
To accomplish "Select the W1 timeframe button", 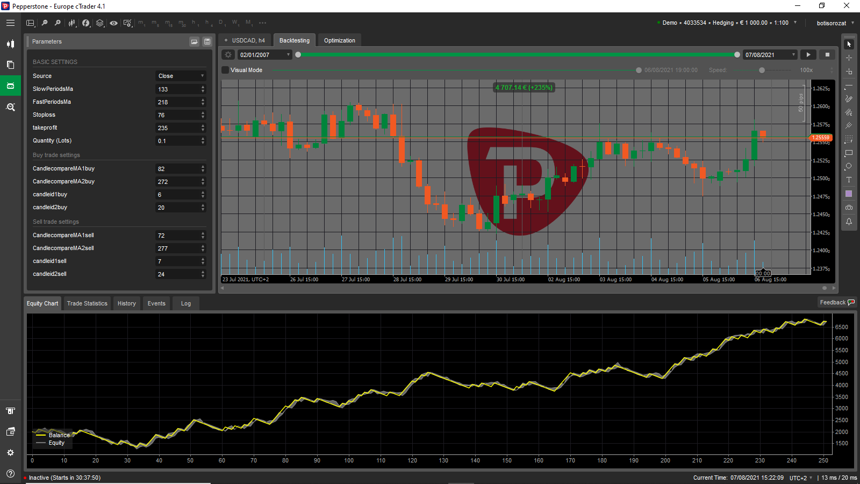I will [x=235, y=23].
